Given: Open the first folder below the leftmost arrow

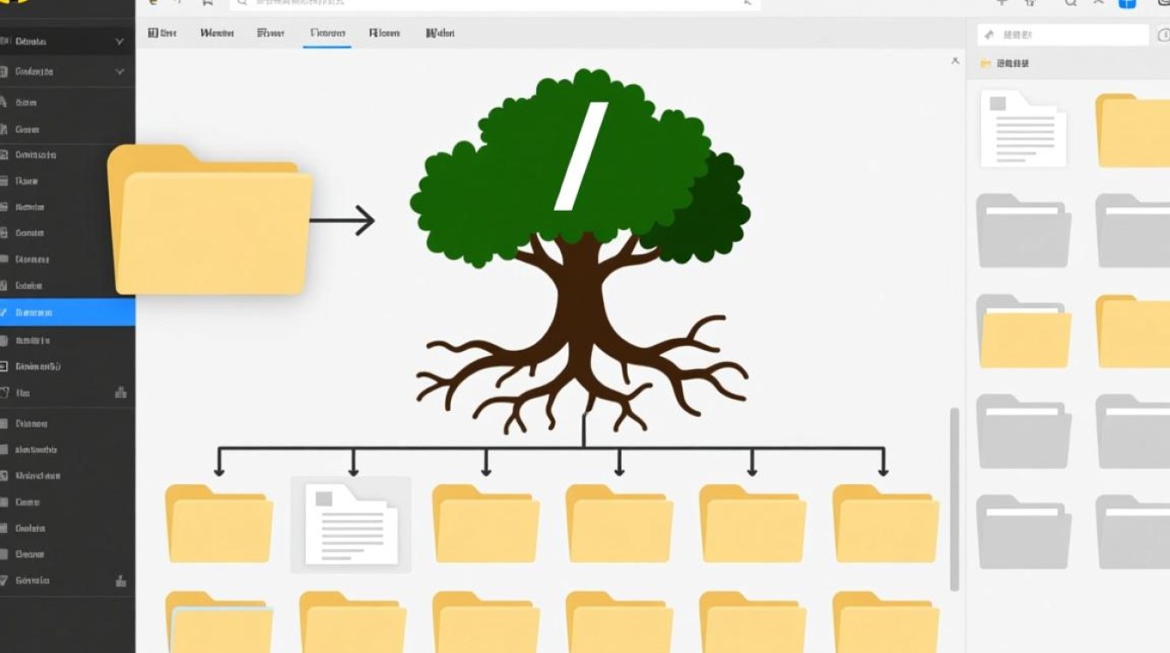Looking at the screenshot, I should [x=219, y=524].
